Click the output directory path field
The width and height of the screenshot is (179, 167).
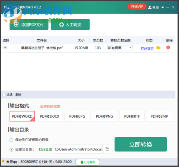(78, 149)
